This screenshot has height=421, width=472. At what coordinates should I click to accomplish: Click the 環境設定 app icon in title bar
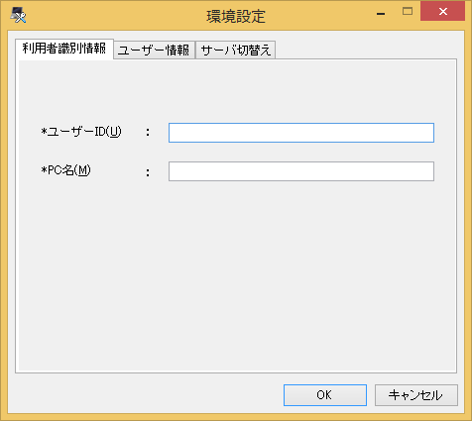click(19, 16)
